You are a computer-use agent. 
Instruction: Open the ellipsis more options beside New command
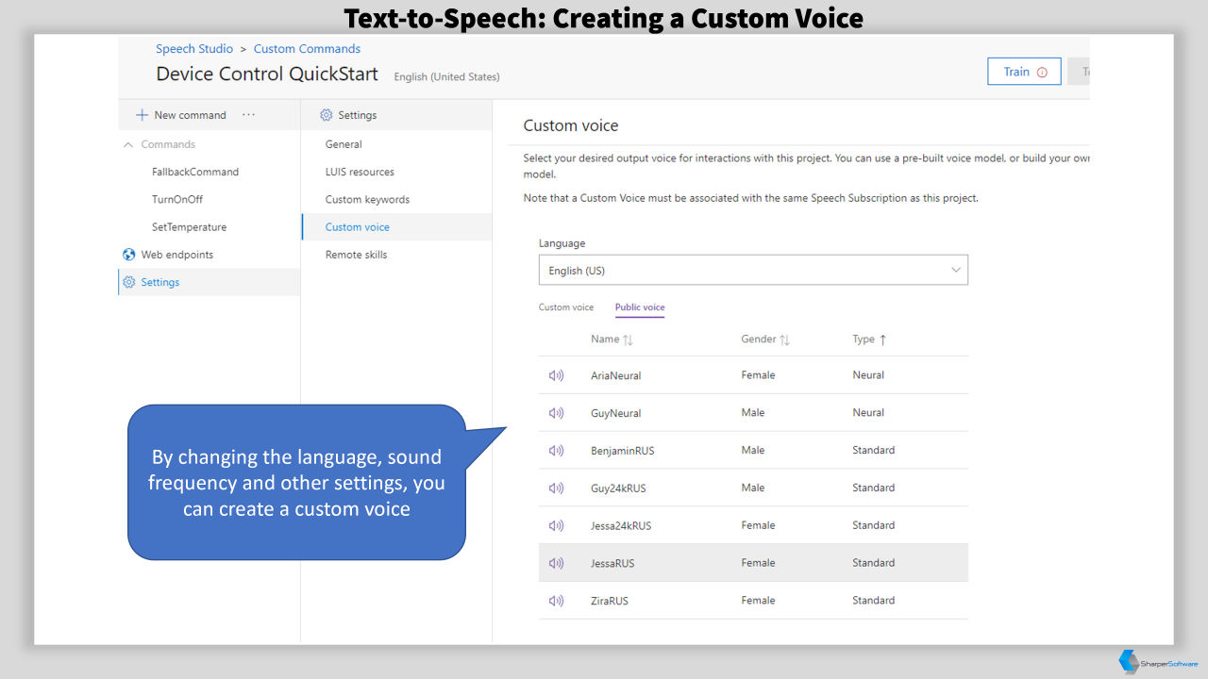[248, 114]
